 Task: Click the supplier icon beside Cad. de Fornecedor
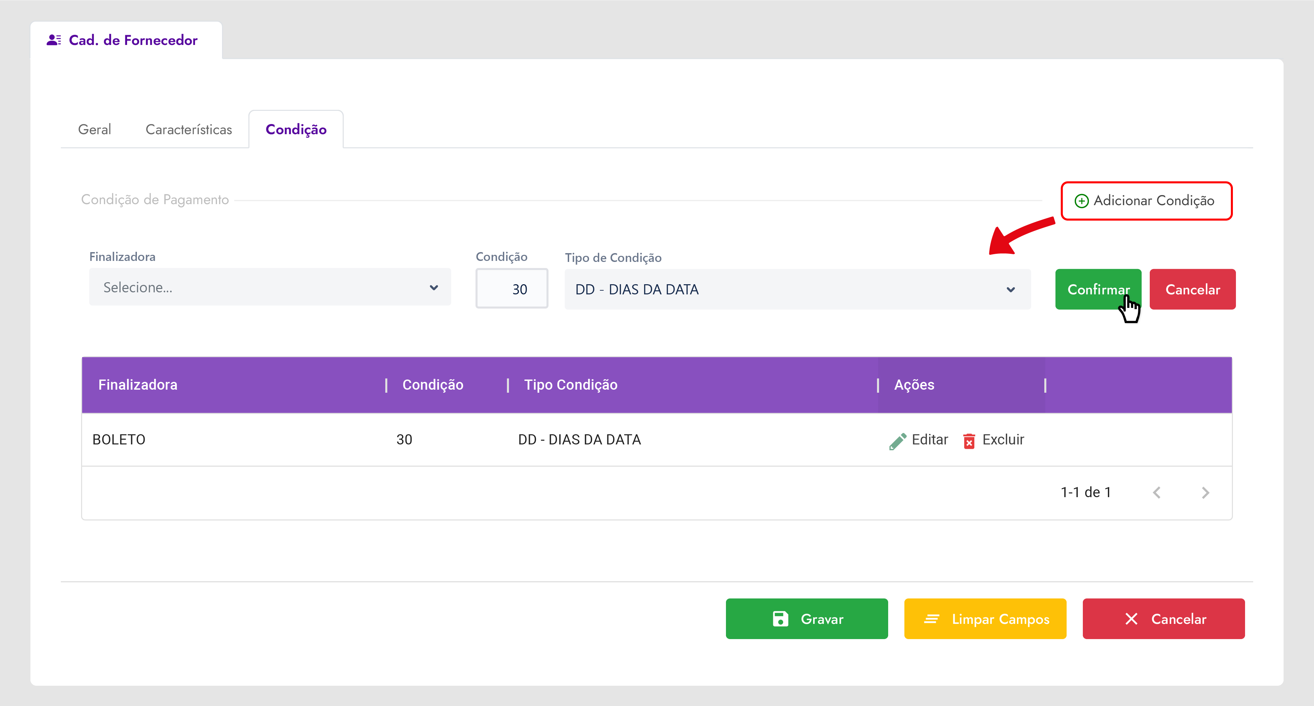pyautogui.click(x=53, y=40)
